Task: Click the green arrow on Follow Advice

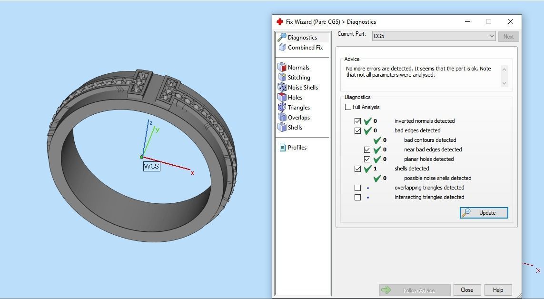Action: click(x=386, y=290)
